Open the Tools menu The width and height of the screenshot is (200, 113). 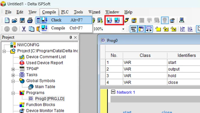click(x=78, y=12)
